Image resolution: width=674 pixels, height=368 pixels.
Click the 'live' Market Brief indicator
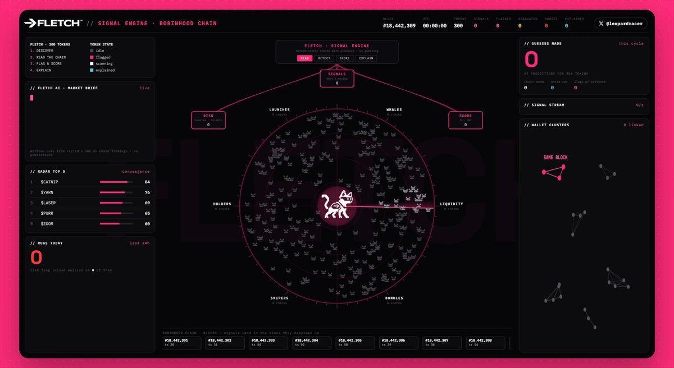point(145,88)
